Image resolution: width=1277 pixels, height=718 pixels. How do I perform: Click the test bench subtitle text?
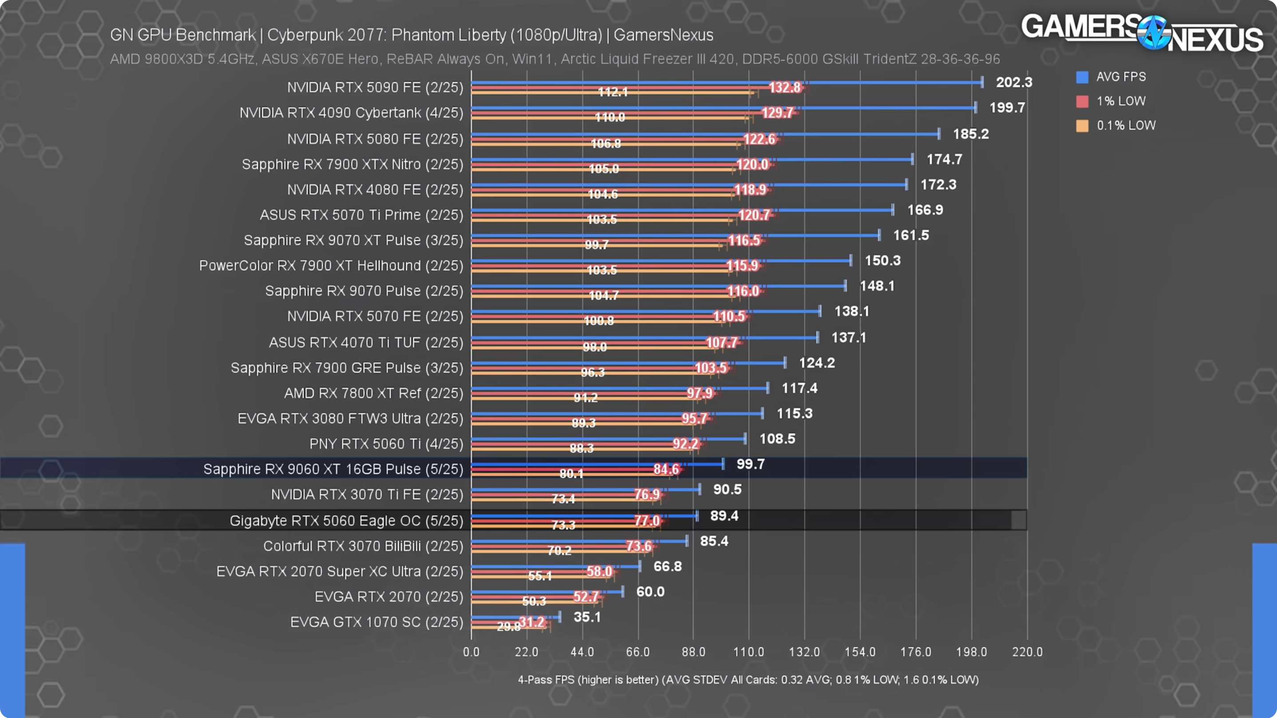pos(554,59)
